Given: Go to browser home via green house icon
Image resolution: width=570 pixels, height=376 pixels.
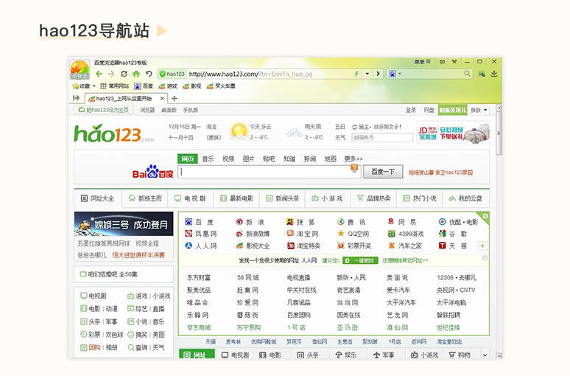Looking at the screenshot, I should tap(136, 74).
